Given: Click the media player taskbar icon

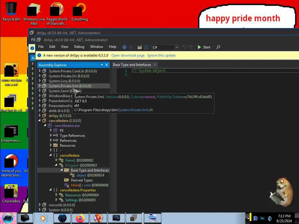Looking at the screenshot, I should click(x=43, y=218).
